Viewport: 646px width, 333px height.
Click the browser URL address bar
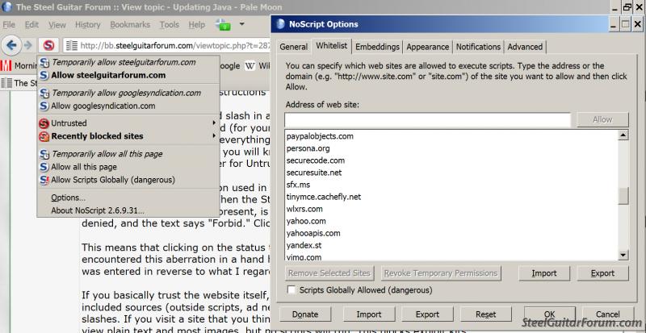pyautogui.click(x=167, y=45)
